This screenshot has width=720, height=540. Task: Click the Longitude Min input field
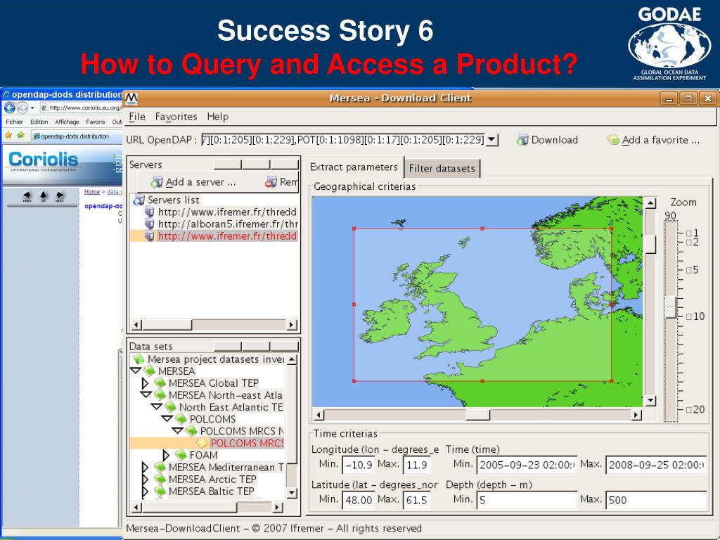coord(359,465)
